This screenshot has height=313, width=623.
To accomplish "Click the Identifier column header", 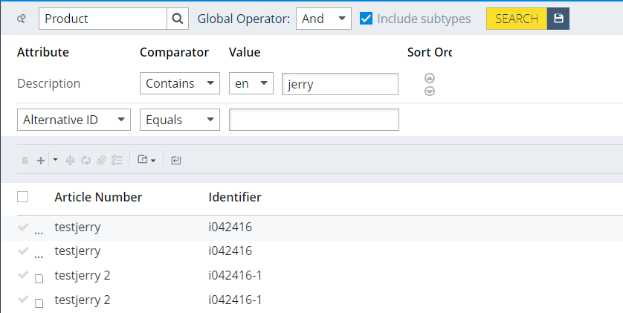I will point(235,197).
